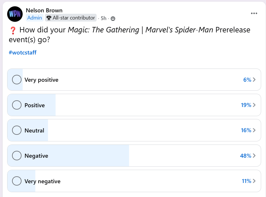Click the Admin badge label
This screenshot has height=197, width=266.
(x=35, y=18)
